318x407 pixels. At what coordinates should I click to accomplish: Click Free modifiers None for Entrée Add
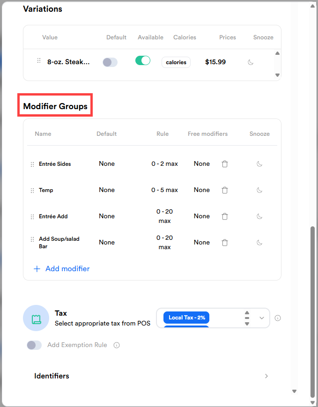point(202,216)
